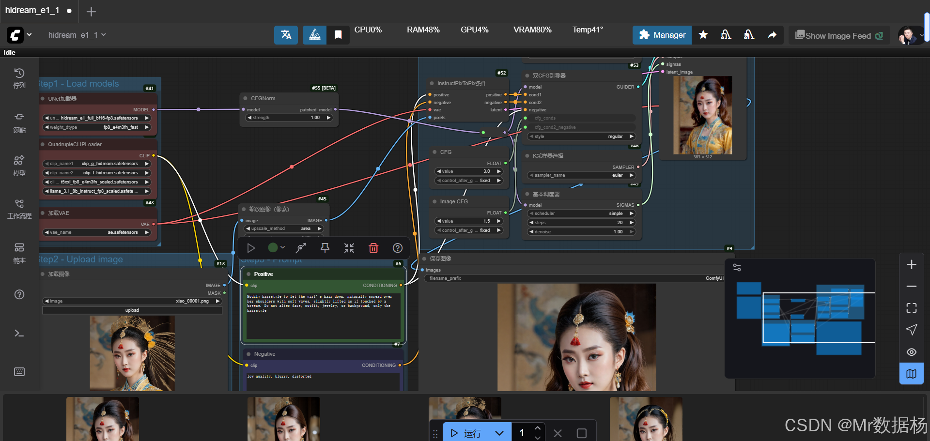The width and height of the screenshot is (930, 441).
Task: Open the upscale_method area combo
Action: 284,228
